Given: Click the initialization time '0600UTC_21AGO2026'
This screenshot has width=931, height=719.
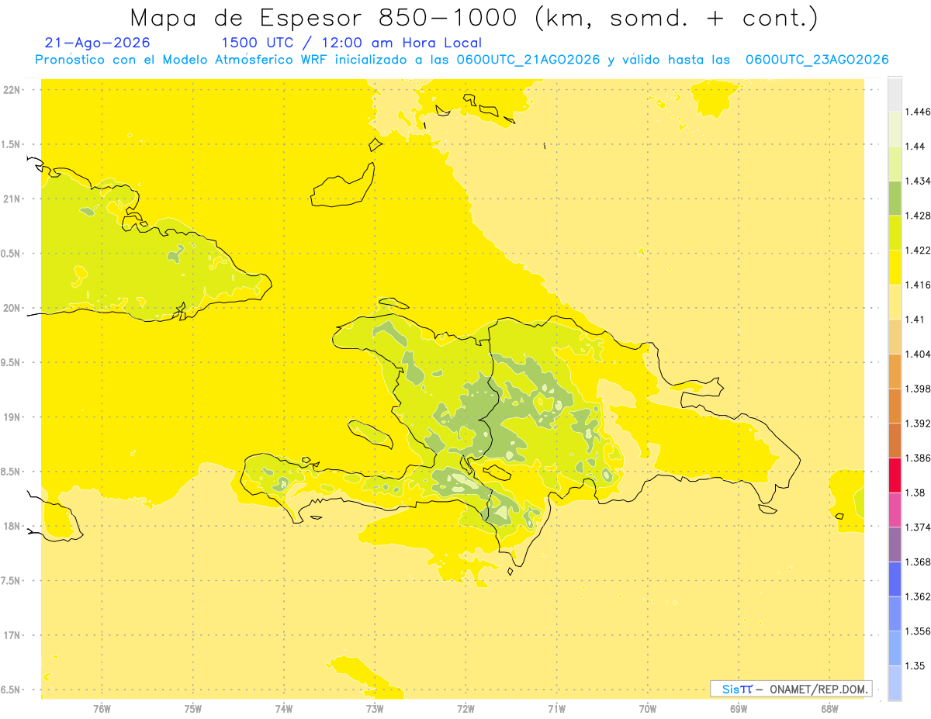Looking at the screenshot, I should coord(529,60).
